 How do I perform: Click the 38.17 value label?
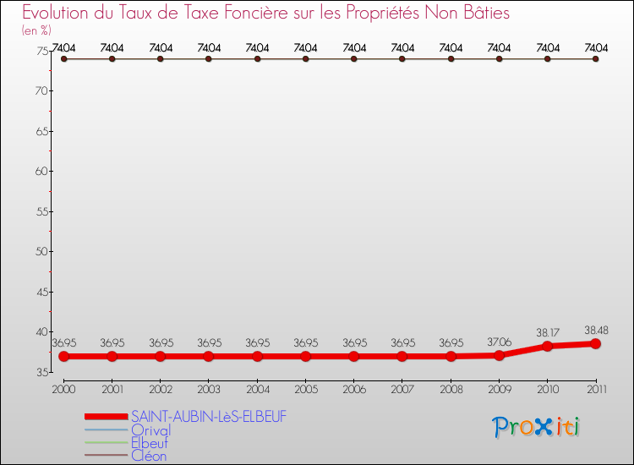click(x=548, y=333)
